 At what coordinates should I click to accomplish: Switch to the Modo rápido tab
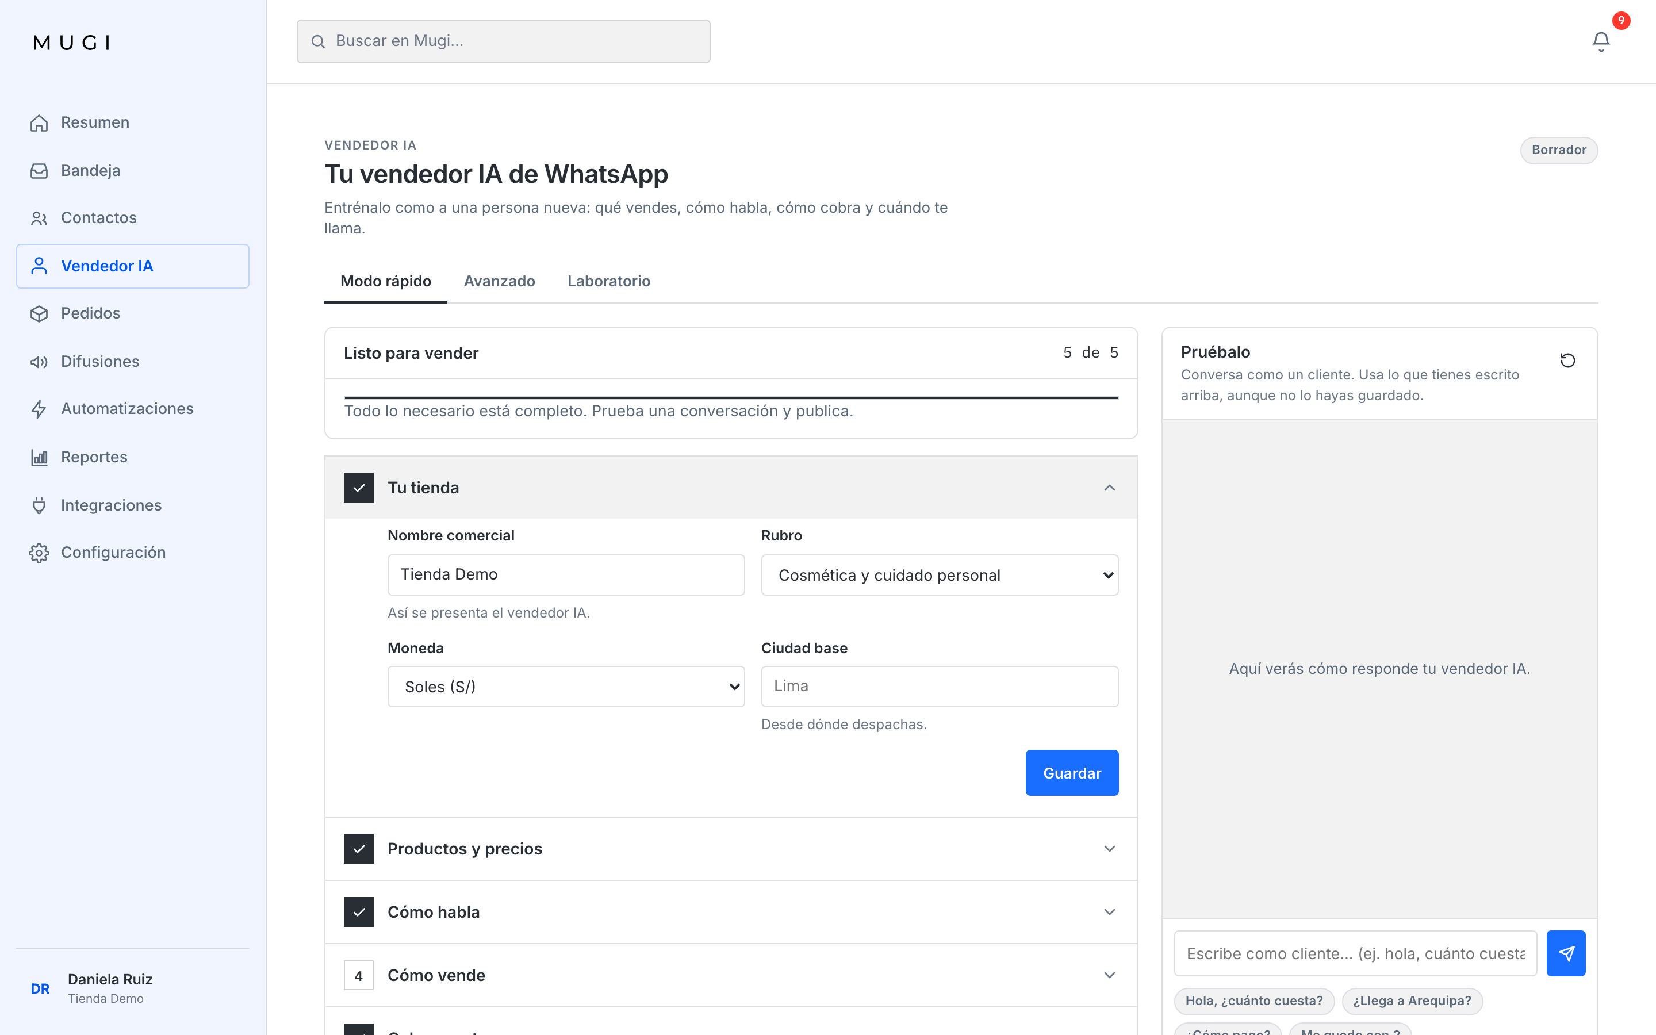pos(385,281)
